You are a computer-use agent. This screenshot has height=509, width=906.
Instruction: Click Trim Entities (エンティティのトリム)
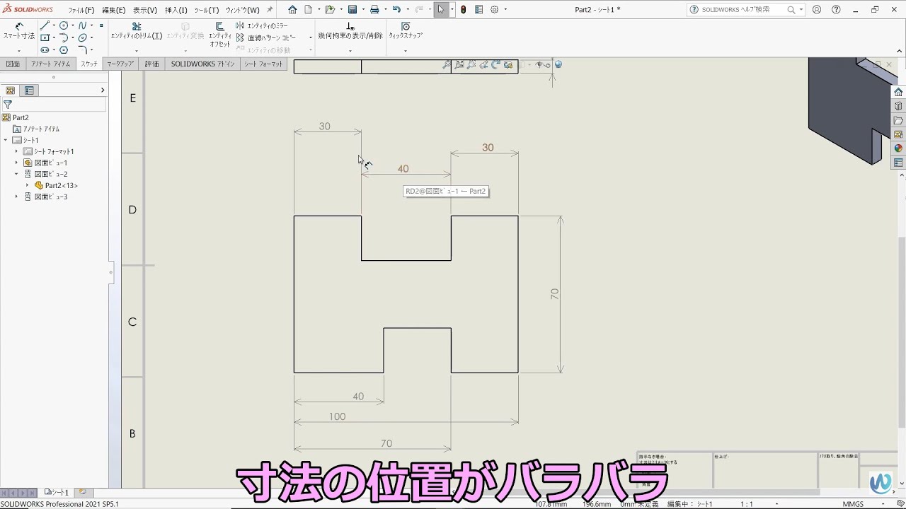point(137,31)
